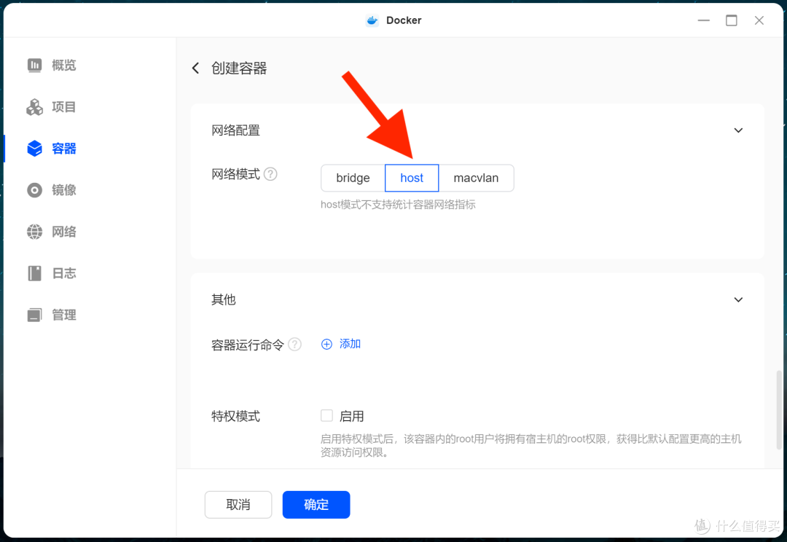Switch to 管理 menu label

pos(63,315)
